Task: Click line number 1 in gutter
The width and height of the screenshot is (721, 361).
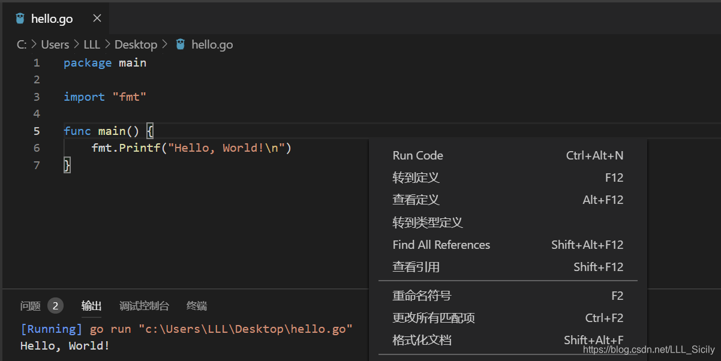Action: pos(37,63)
